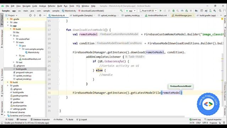The width and height of the screenshot is (227, 128).
Task: Open the Build Variants side tab
Action: pyautogui.click(x=2, y=108)
